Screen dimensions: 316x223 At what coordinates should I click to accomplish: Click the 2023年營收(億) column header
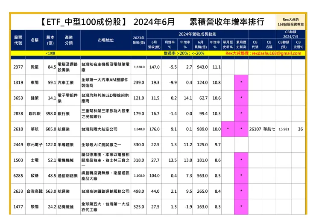[x=139, y=40]
